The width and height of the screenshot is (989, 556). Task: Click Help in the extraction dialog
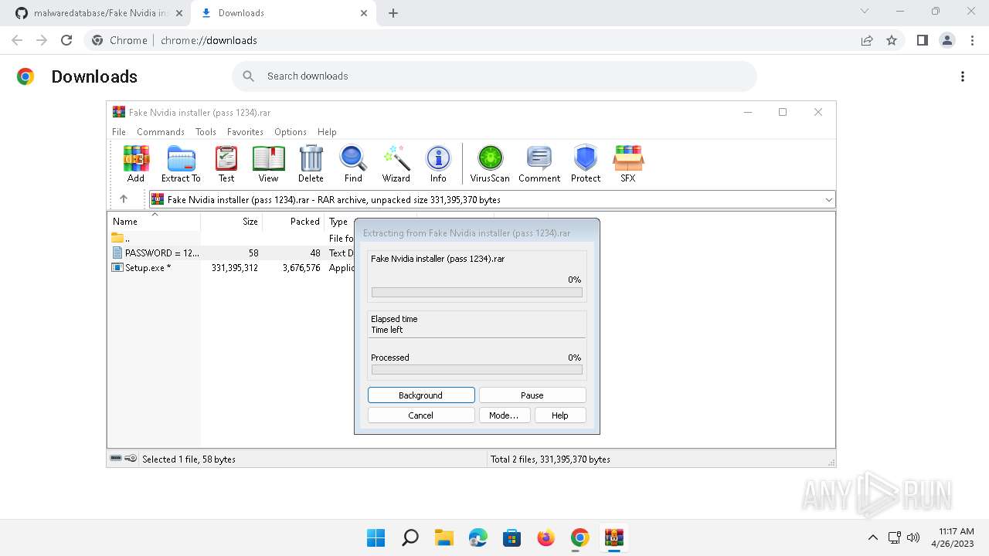click(x=560, y=415)
